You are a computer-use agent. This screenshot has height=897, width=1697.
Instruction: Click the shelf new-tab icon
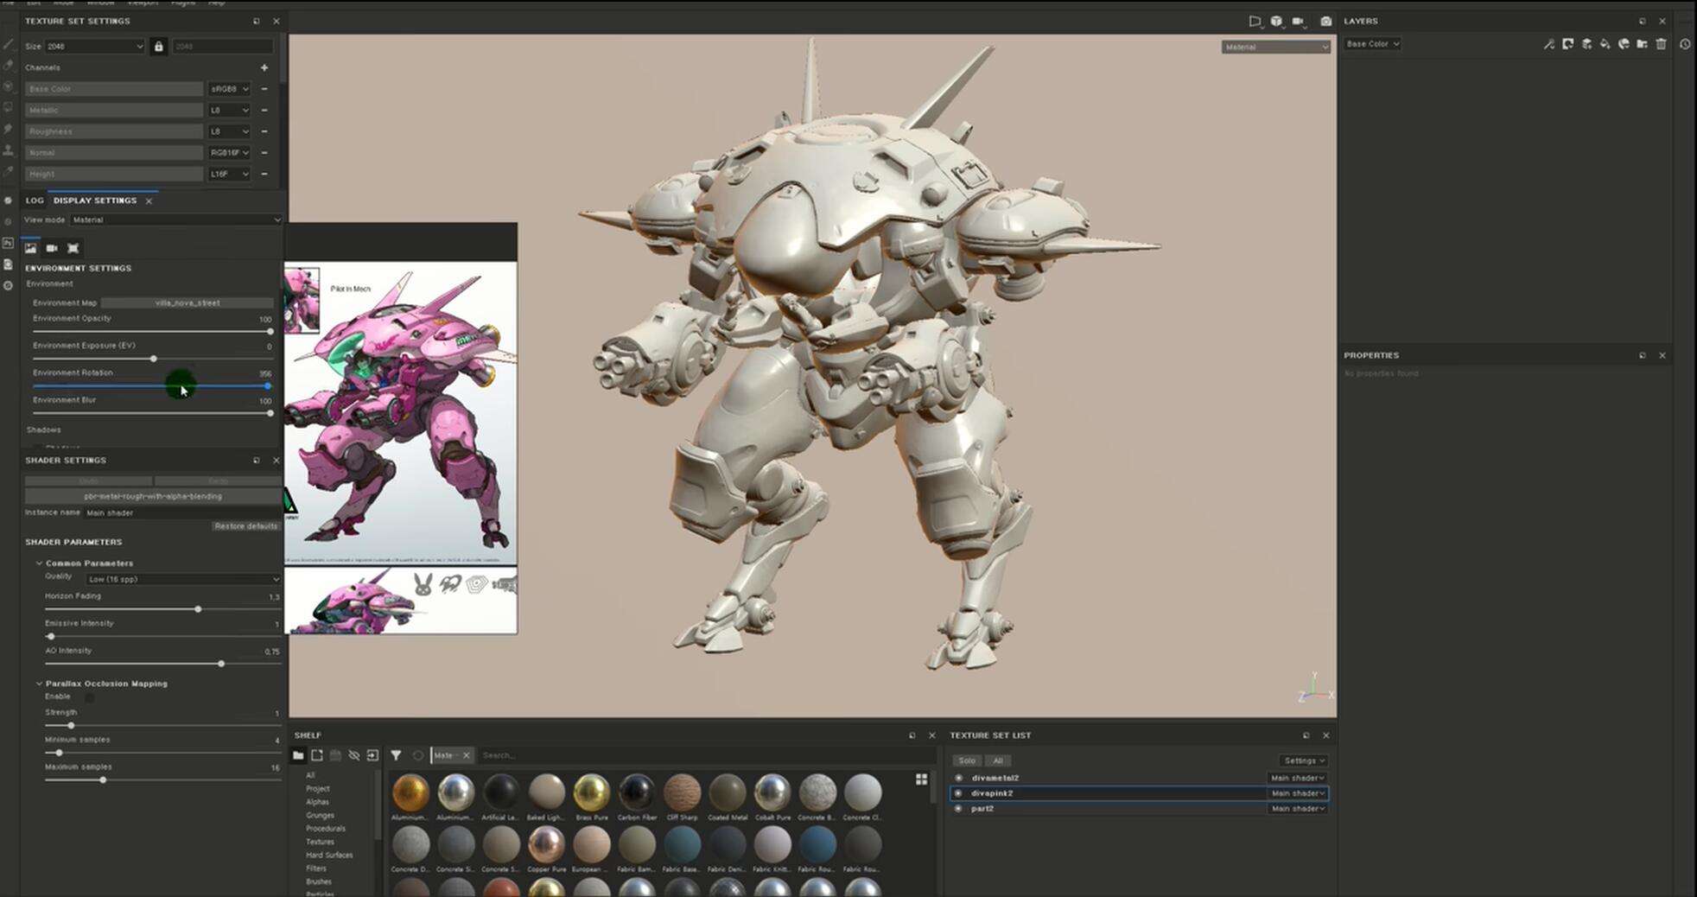click(317, 755)
